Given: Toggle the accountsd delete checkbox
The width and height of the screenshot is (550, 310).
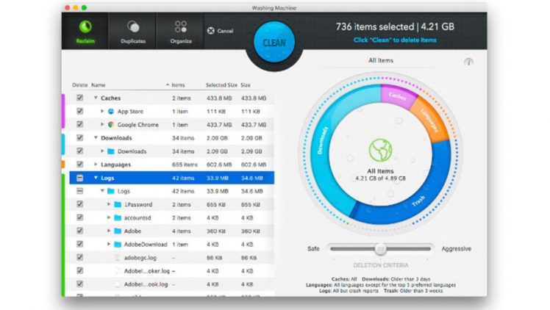Looking at the screenshot, I should pos(79,217).
